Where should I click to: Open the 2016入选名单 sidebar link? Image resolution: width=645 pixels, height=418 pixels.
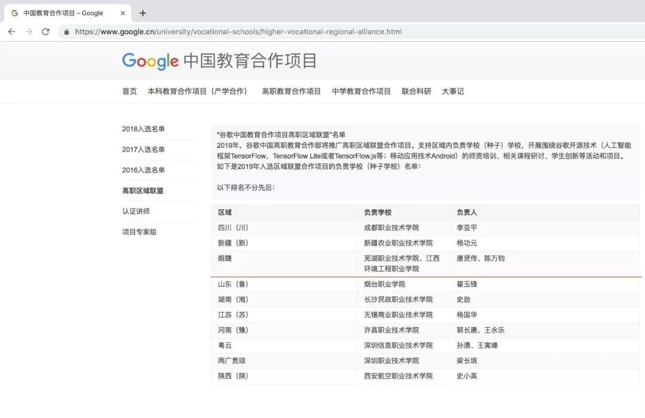point(143,170)
